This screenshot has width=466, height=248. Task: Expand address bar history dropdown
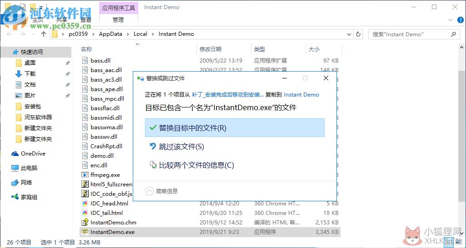tap(349, 34)
